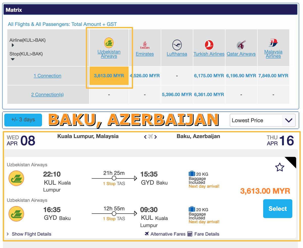Image resolution: width=303 pixels, height=248 pixels.
Task: Click the calculator icon beside Fare Details
Action: tap(190, 234)
